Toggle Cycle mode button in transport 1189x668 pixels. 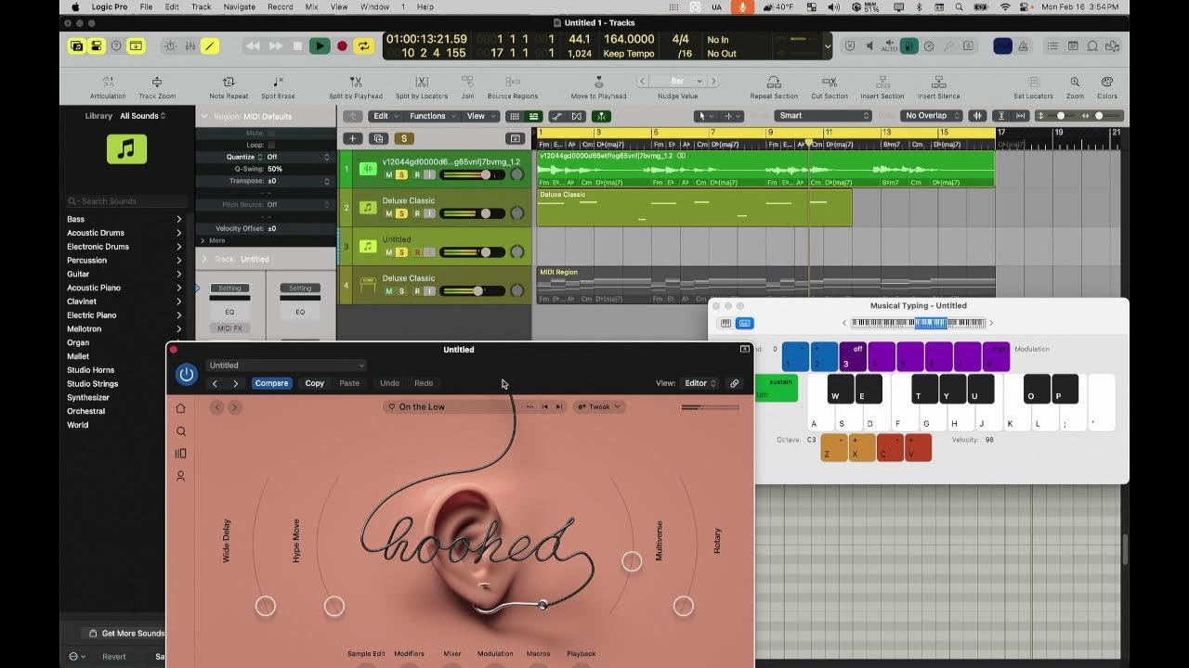pos(364,45)
